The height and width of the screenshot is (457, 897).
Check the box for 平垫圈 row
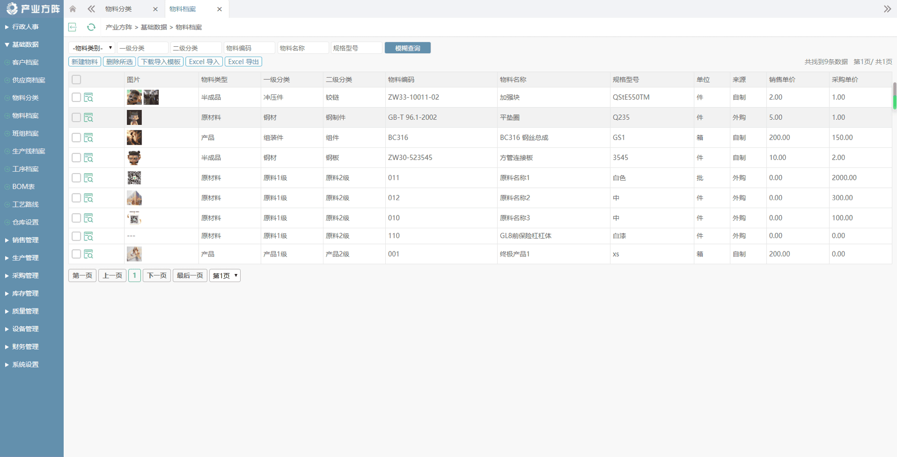pos(76,117)
